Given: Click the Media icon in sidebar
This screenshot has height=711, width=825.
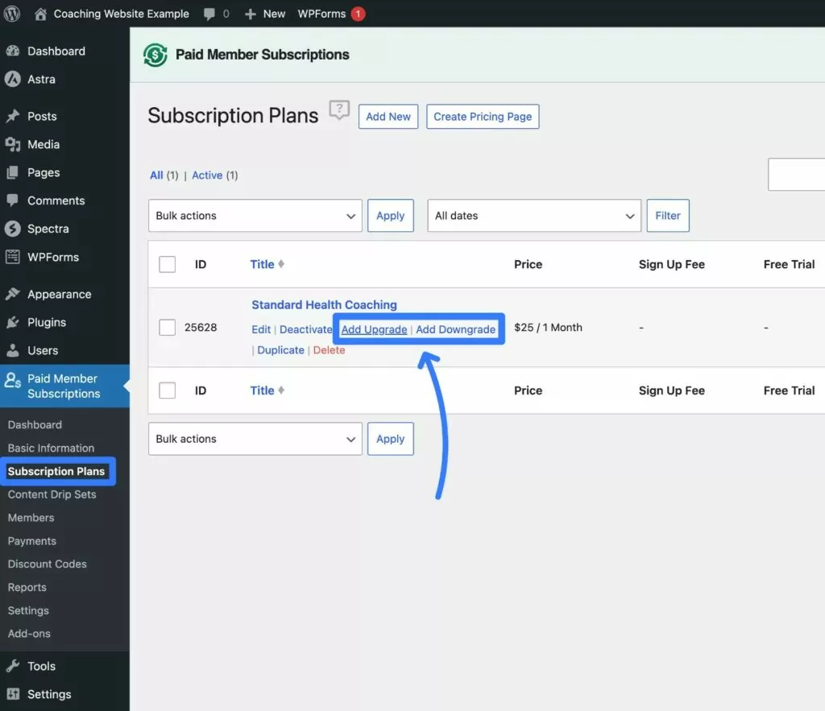Looking at the screenshot, I should click(13, 144).
